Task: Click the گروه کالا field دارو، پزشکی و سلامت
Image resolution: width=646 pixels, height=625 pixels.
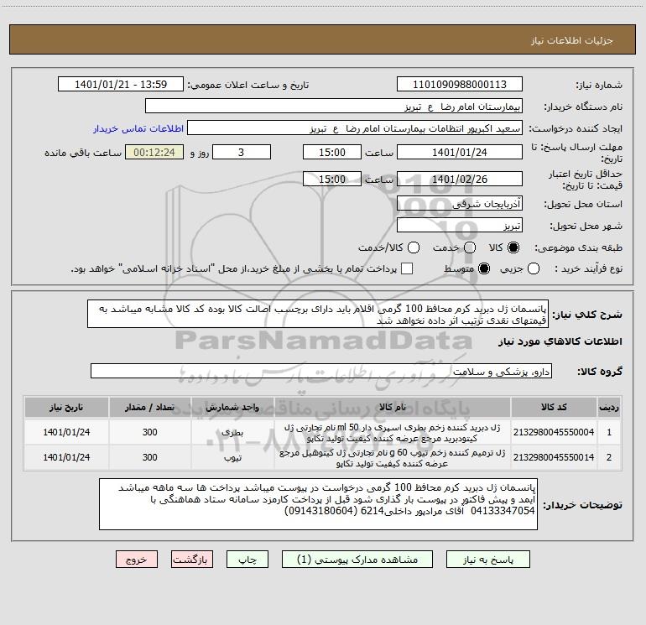Action: pos(321,371)
